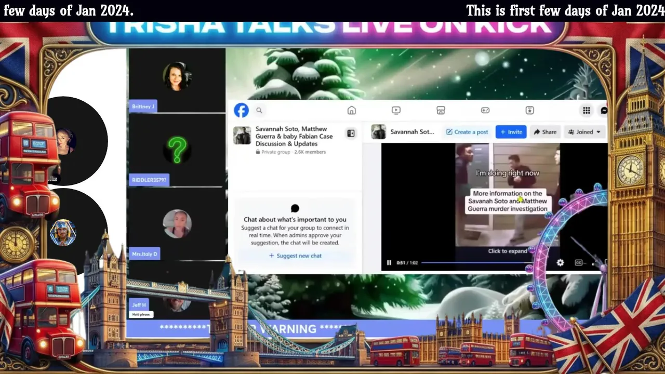Click 'Click to expand' on video
Viewport: 665px width, 374px height.
tap(508, 251)
